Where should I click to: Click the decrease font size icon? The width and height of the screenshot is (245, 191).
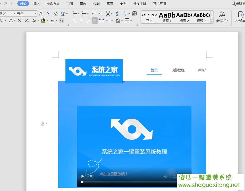click(48, 14)
